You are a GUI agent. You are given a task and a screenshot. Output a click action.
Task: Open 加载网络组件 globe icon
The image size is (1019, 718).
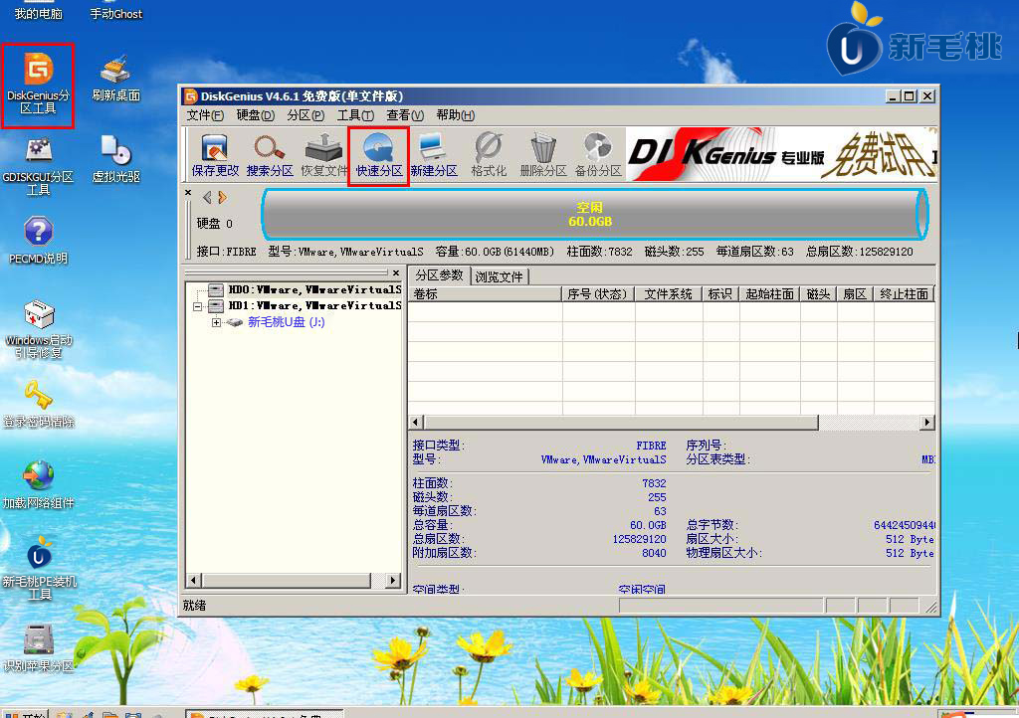[x=38, y=484]
